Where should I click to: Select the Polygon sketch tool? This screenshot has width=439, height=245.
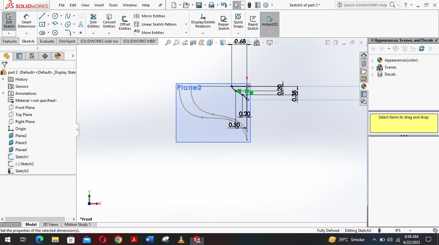pos(55,33)
